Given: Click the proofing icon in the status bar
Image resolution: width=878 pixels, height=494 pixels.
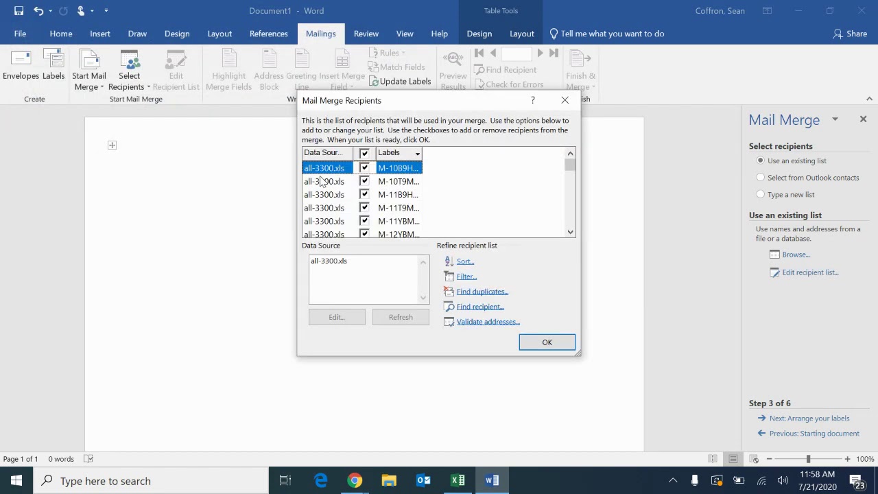Looking at the screenshot, I should pos(88,459).
